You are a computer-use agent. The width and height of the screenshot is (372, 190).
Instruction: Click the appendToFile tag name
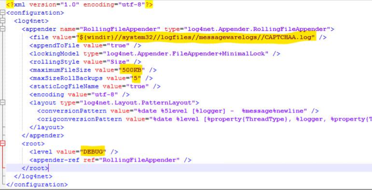(x=56, y=46)
